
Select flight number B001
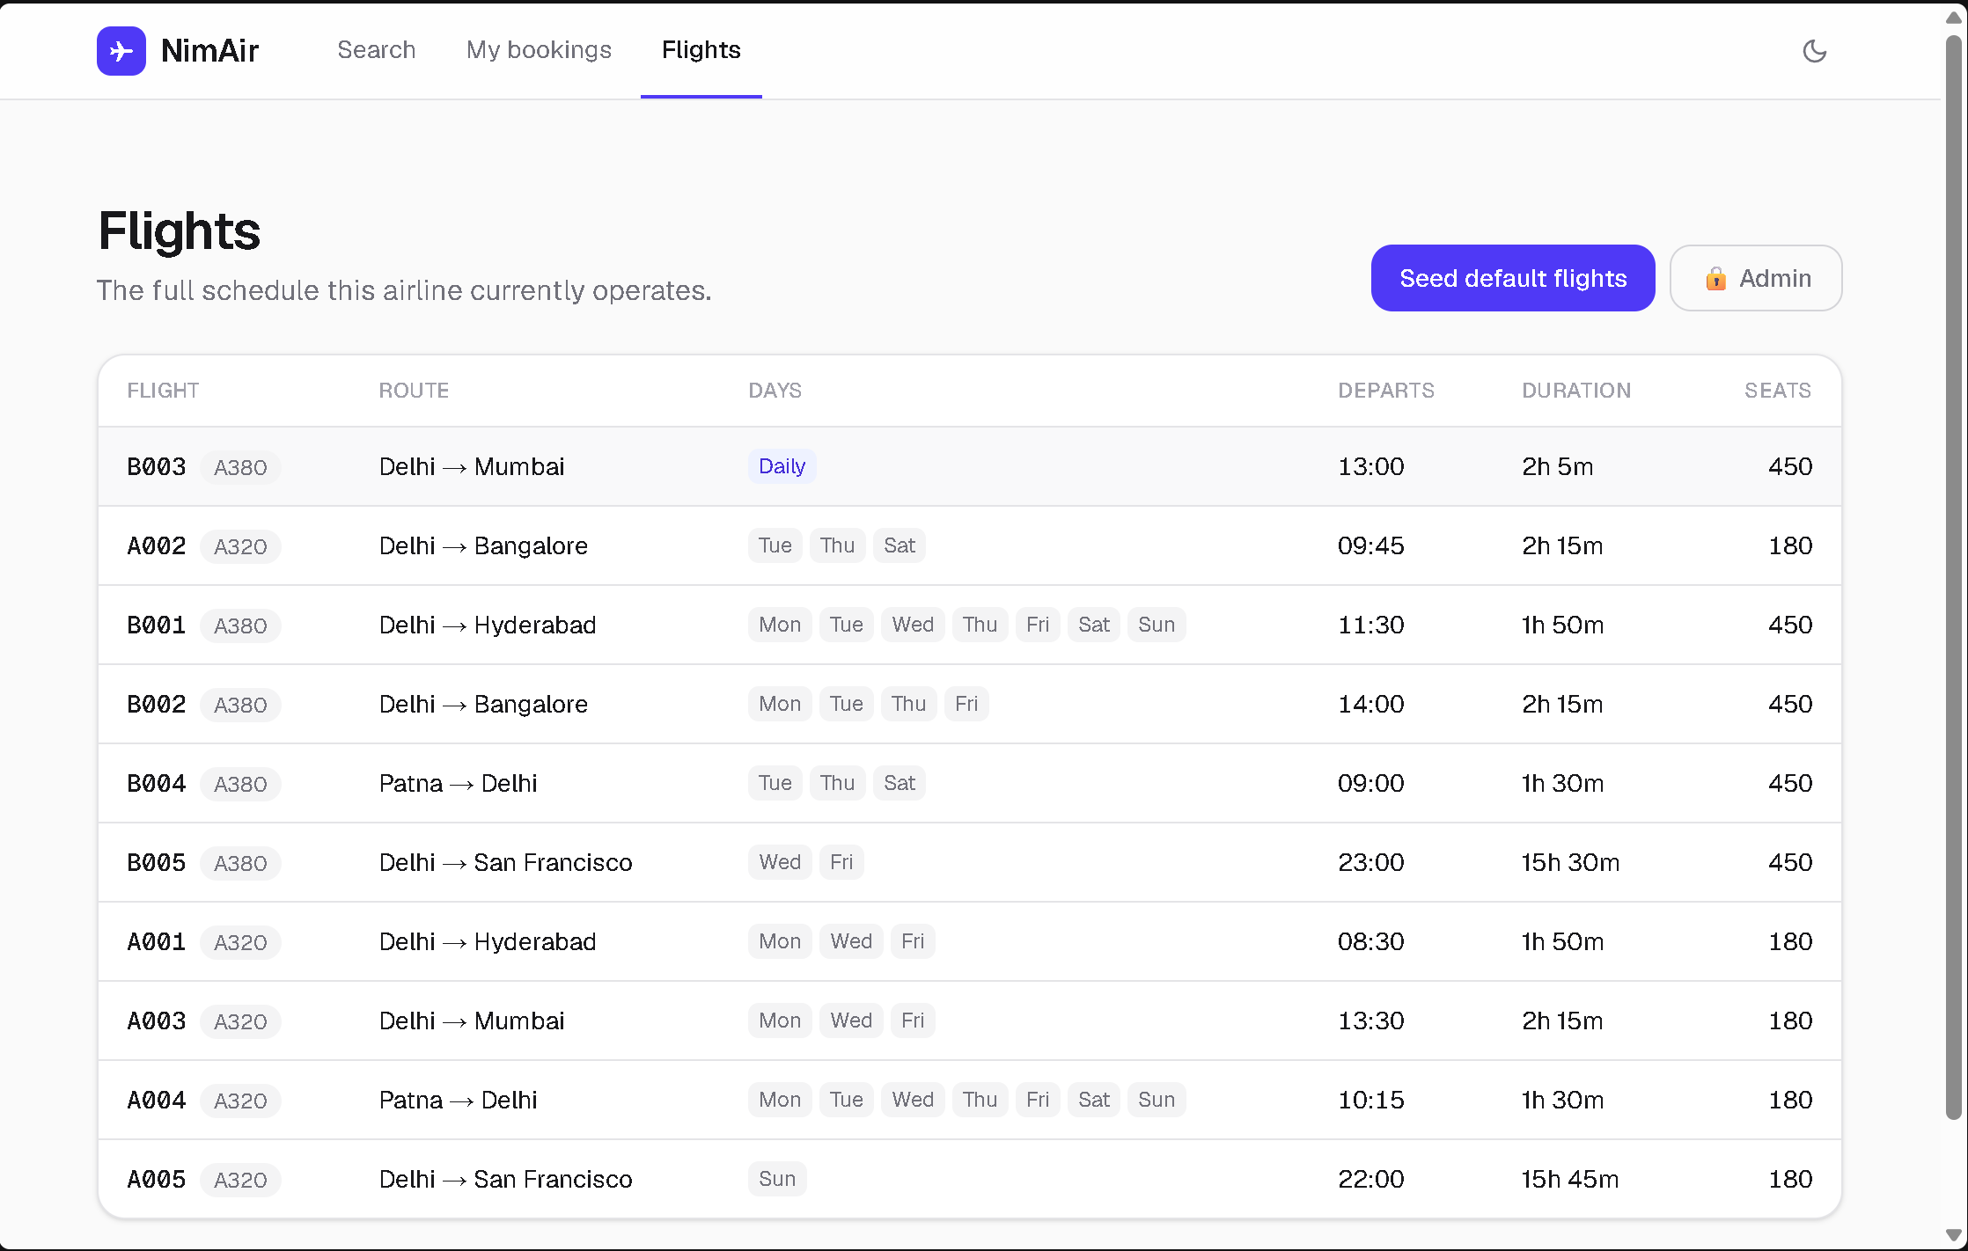[157, 625]
